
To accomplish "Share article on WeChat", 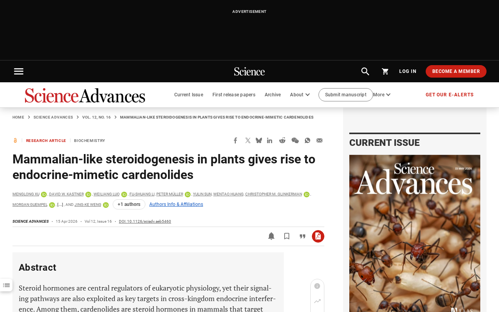I will tap(295, 140).
